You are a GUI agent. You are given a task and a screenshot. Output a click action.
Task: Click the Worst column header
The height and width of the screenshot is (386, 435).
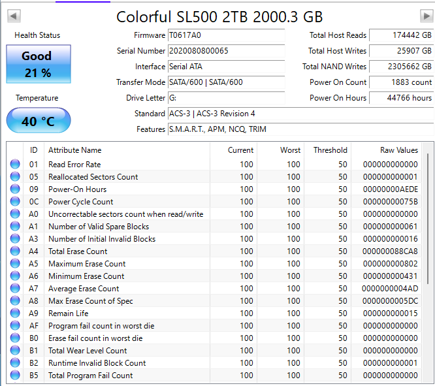point(281,150)
